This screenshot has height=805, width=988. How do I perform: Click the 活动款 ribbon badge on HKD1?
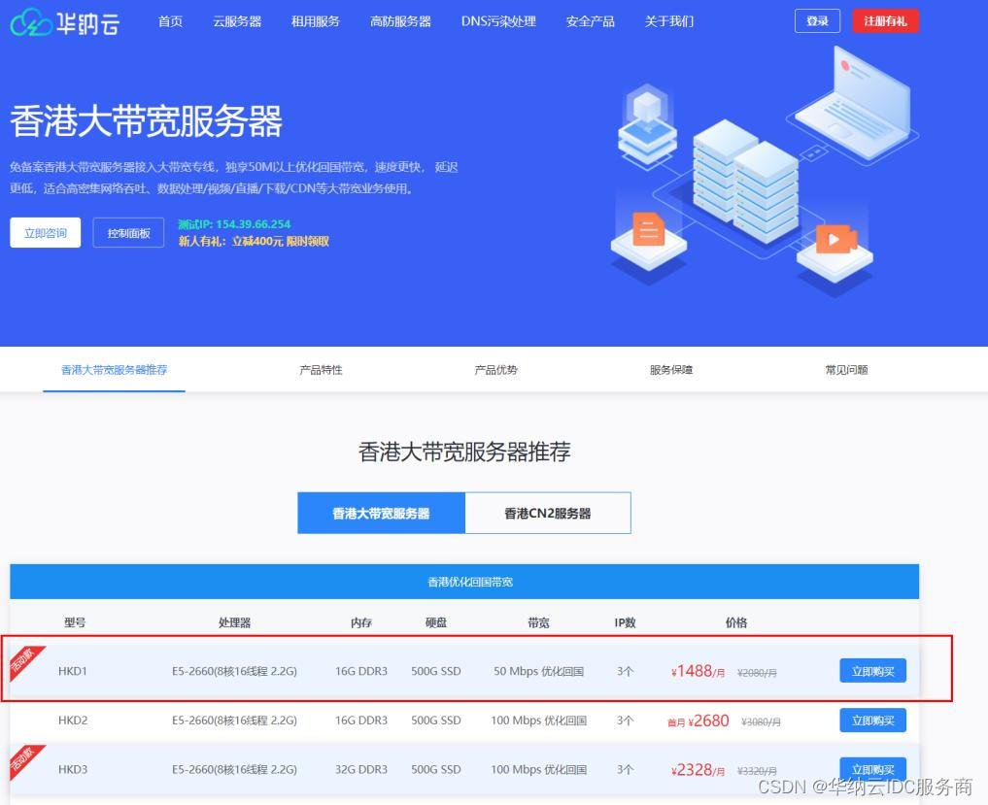point(25,661)
